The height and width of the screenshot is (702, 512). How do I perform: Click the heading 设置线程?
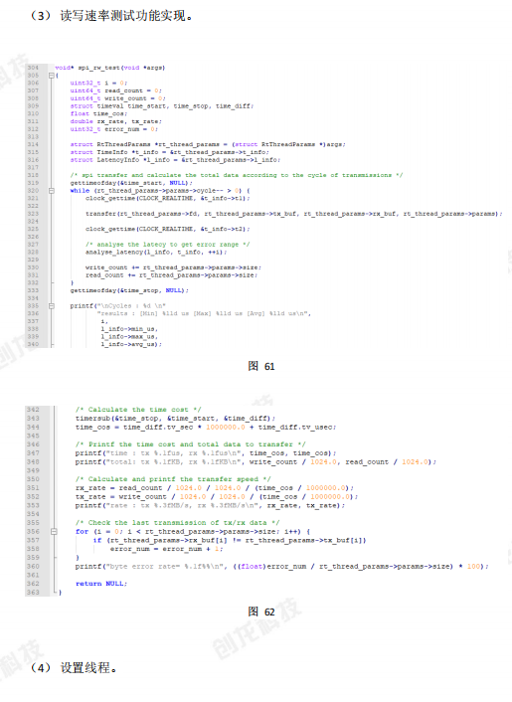[x=85, y=668]
